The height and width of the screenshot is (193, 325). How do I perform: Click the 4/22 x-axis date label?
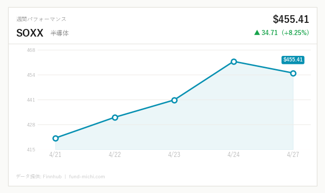pos(115,154)
